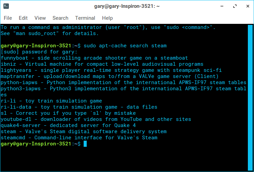Click the vertical scrollbar of the terminal
Viewport: 254px width, 172px height.
pyautogui.click(x=250, y=97)
